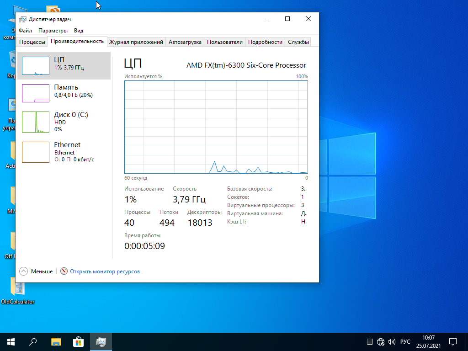The width and height of the screenshot is (468, 351).
Task: Click the speed value 3,79 ГГц
Action: pyautogui.click(x=189, y=199)
